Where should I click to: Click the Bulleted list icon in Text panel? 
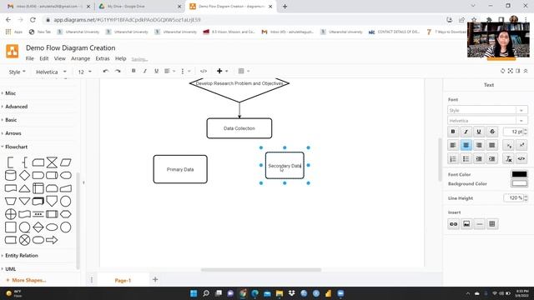466,159
